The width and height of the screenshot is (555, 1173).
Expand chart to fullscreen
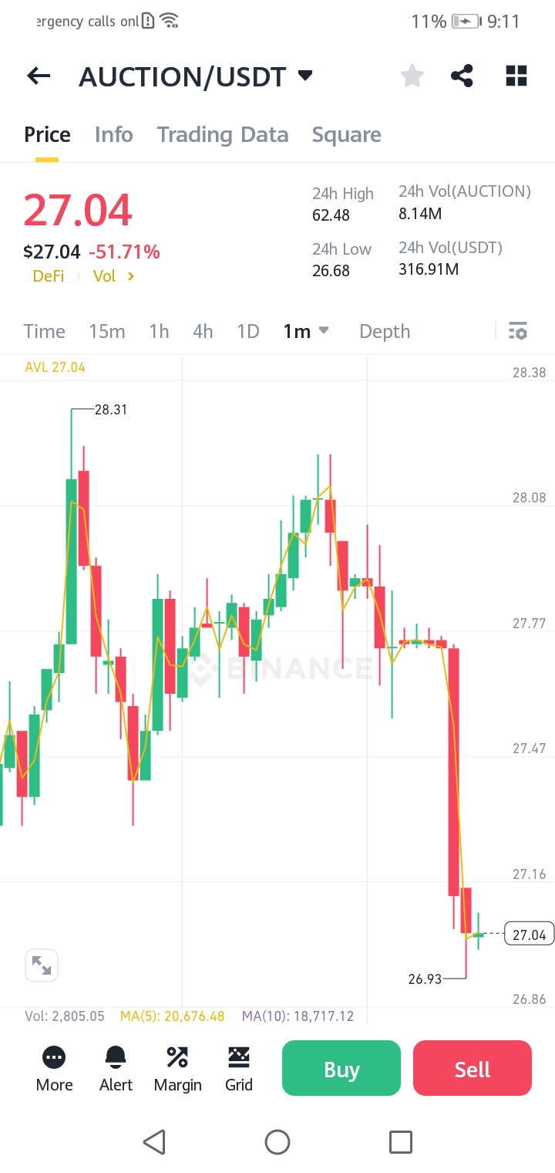42,965
